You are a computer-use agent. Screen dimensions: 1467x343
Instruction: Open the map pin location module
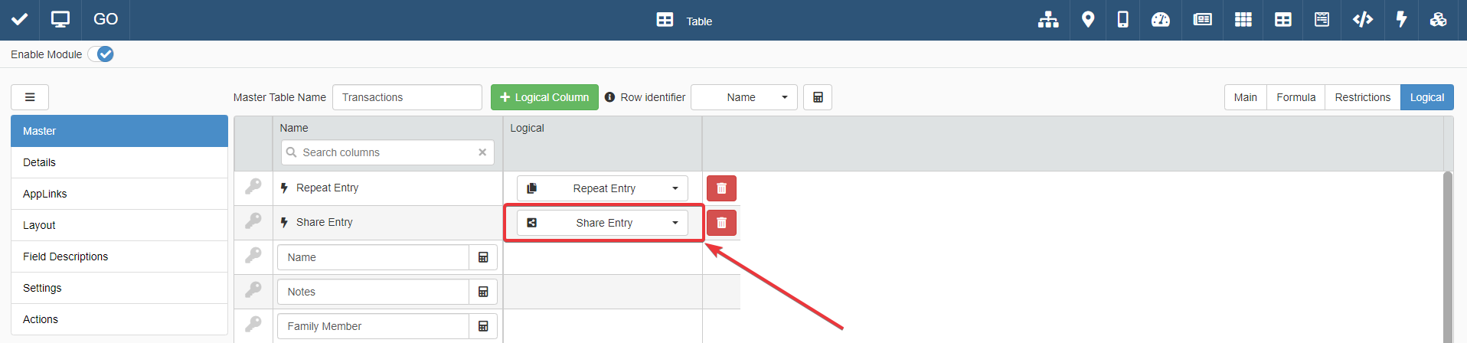1087,20
